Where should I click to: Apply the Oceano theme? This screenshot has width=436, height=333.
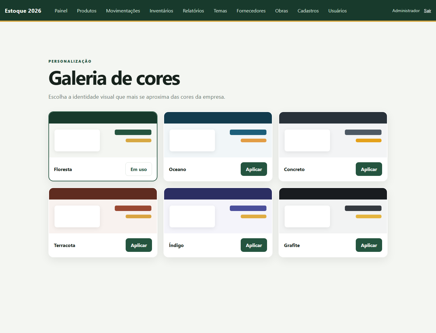[x=254, y=169]
